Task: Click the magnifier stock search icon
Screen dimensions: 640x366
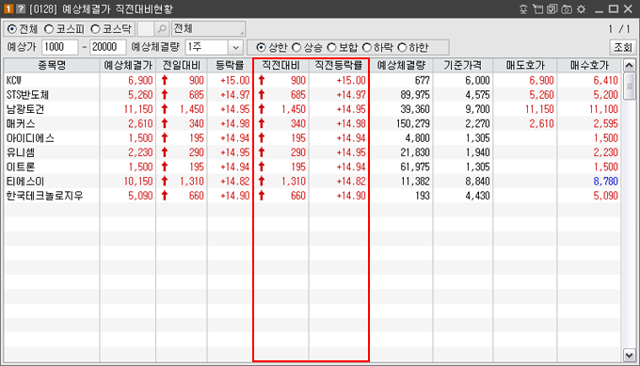Action: (x=162, y=29)
